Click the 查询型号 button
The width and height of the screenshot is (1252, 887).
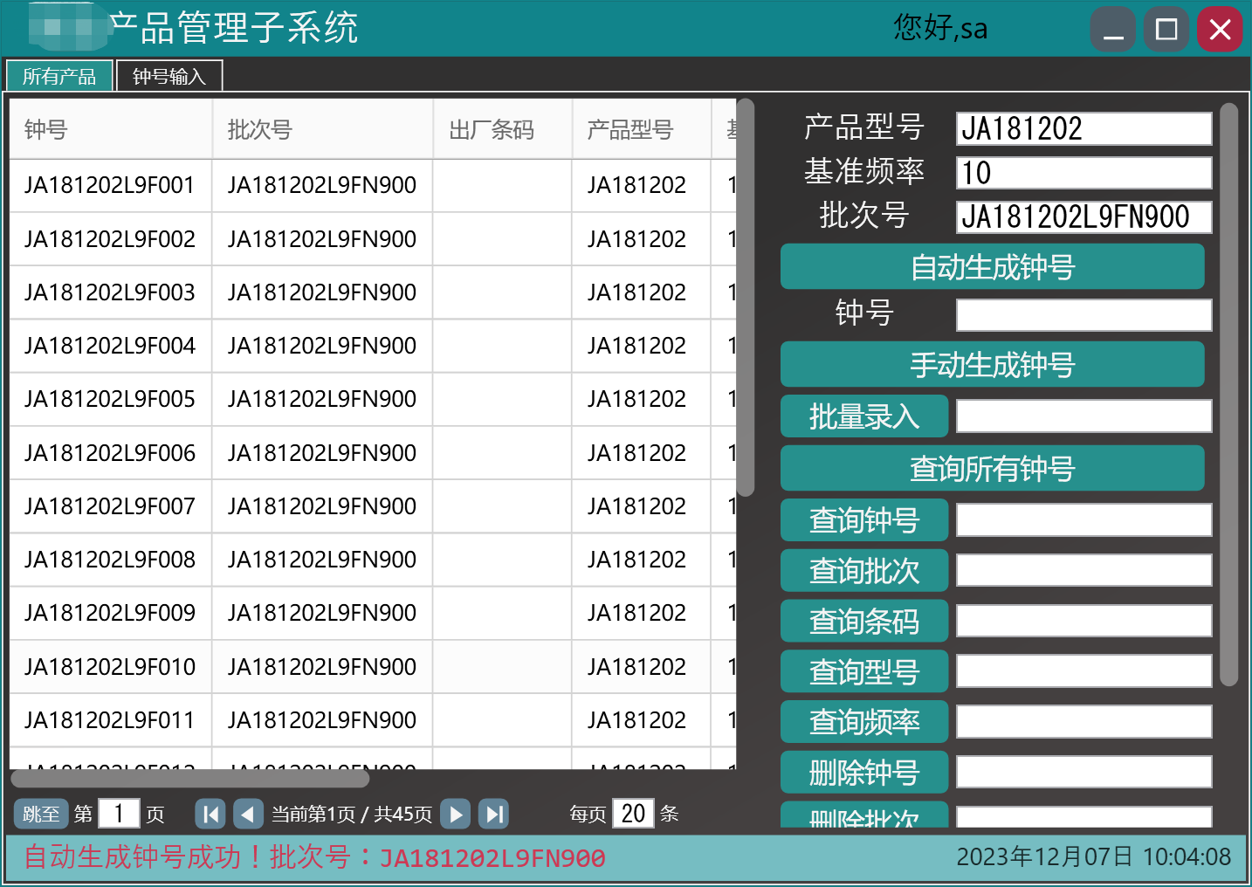[864, 672]
